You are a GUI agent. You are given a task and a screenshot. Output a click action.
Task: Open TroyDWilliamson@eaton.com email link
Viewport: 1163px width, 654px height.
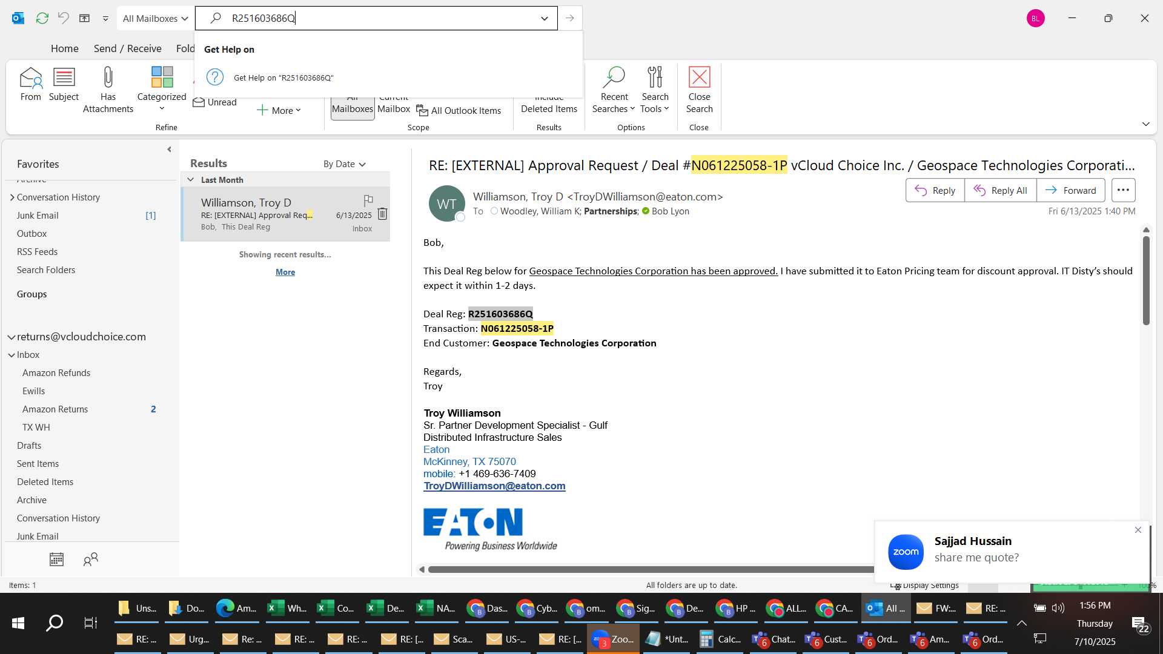click(494, 486)
